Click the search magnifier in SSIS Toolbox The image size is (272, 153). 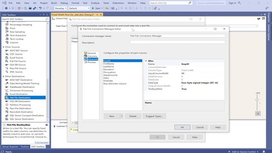pos(47,19)
